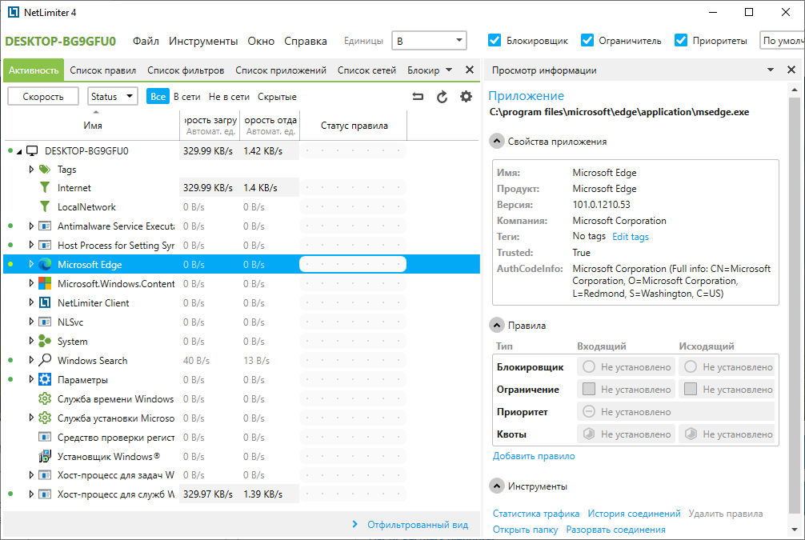Click the System process icon
805x540 pixels.
click(45, 342)
